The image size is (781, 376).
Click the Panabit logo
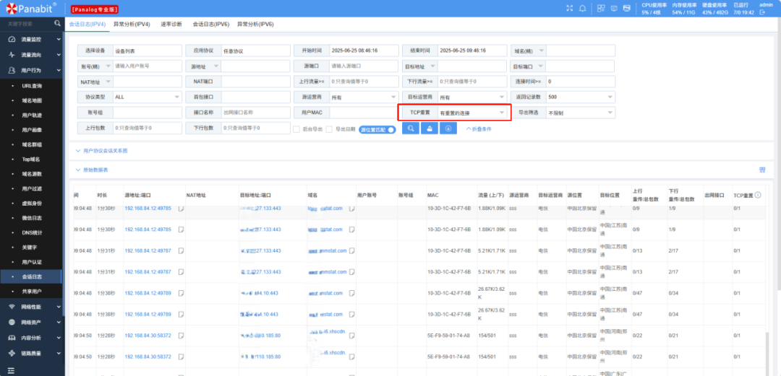[x=31, y=8]
